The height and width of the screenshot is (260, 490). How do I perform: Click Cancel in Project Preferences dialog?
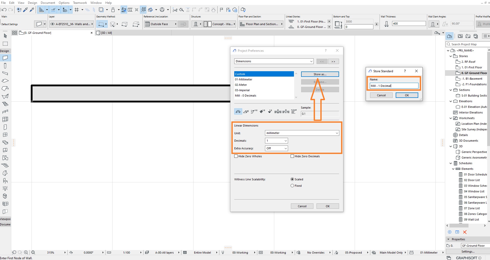(x=302, y=206)
